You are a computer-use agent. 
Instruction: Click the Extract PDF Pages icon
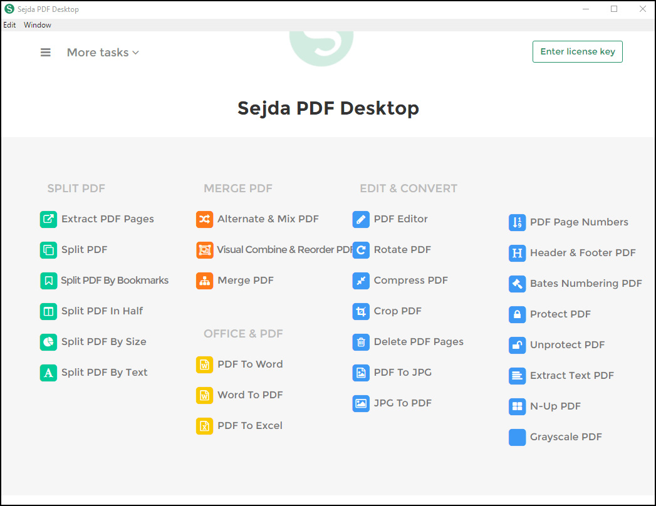(48, 219)
